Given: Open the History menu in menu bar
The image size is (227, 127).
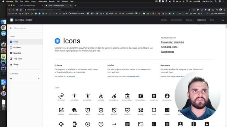Looking at the screenshot, I should (x=33, y=1).
